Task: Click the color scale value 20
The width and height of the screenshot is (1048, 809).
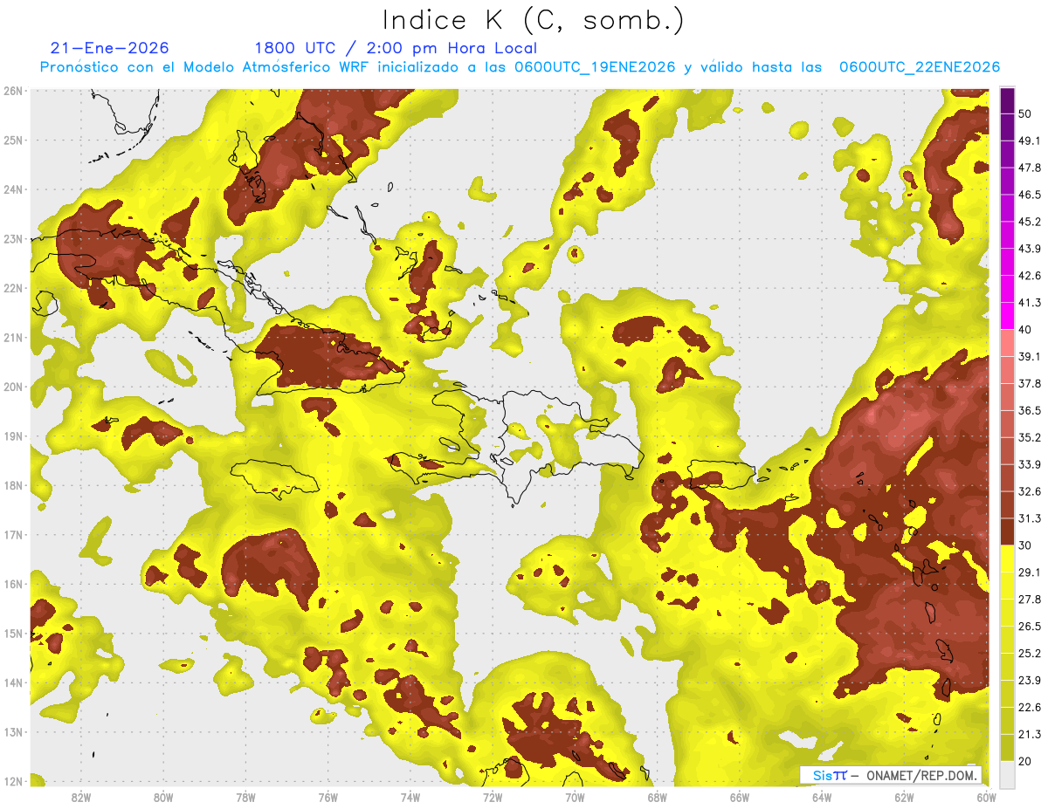Action: (x=1025, y=761)
